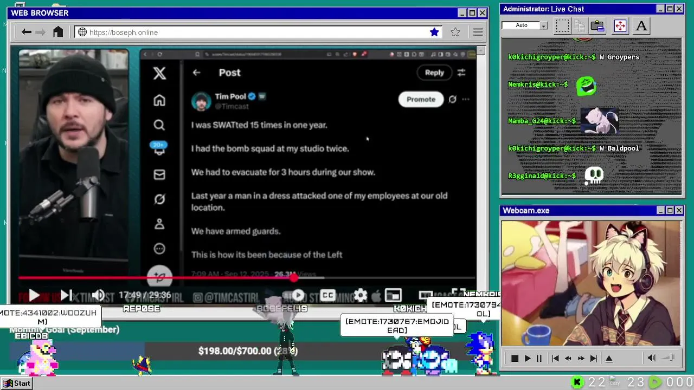Click the red video progress scrubber

click(x=293, y=277)
